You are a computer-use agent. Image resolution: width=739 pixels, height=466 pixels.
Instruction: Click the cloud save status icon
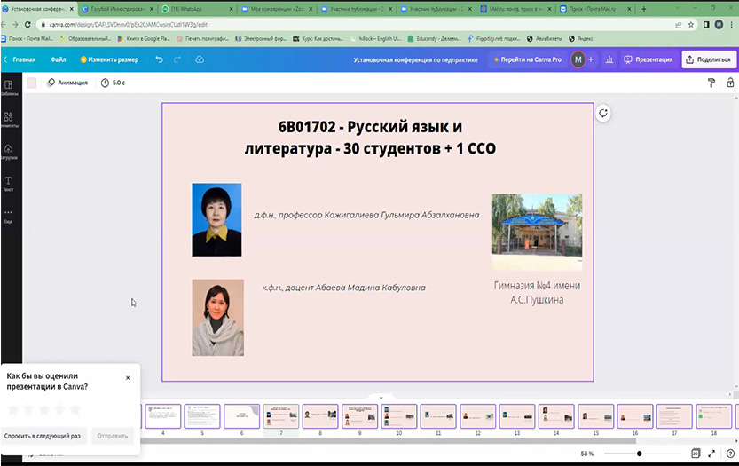(x=200, y=59)
